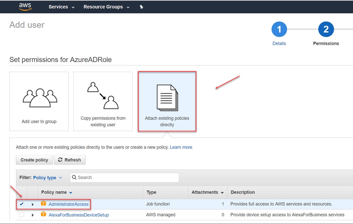Sort by Policy name column
Screen dimensions: 353x224
pyautogui.click(x=57, y=192)
